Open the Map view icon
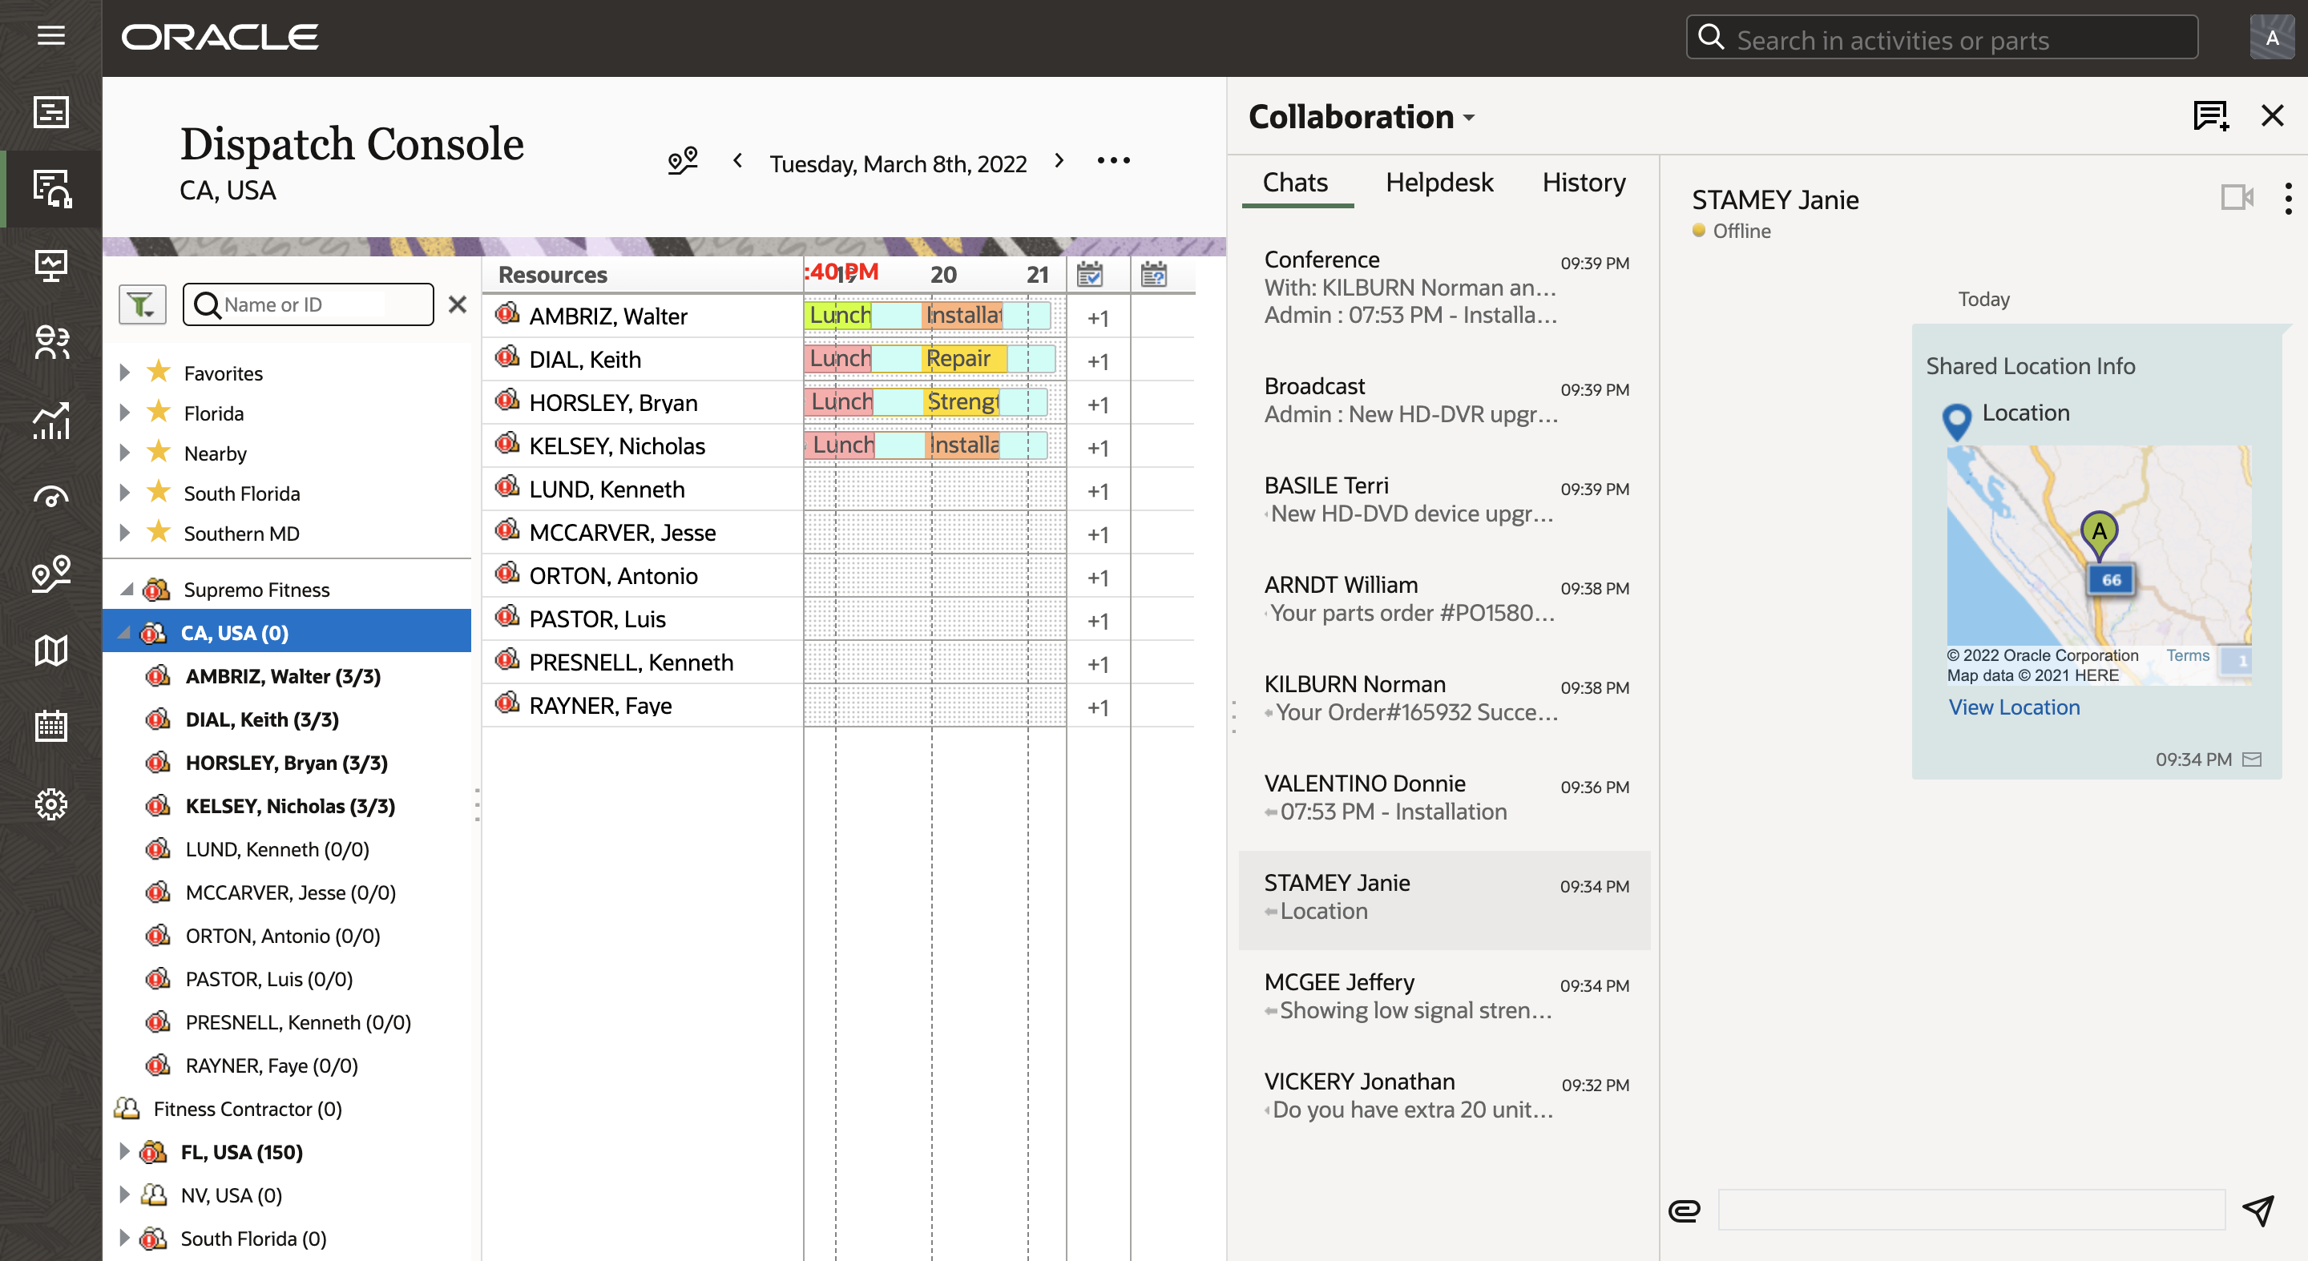The image size is (2308, 1261). click(x=51, y=651)
